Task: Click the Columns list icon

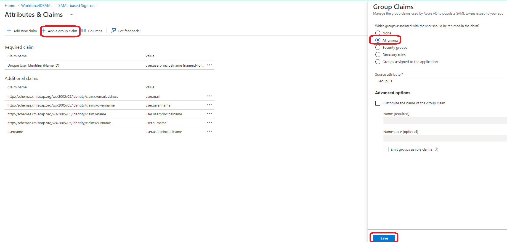Action: pos(84,31)
